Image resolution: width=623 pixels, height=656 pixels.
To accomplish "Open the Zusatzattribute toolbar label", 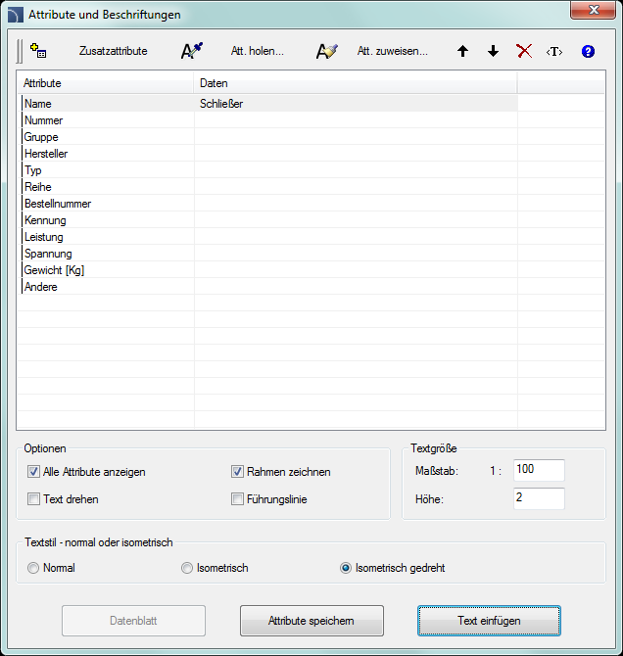I will click(113, 51).
